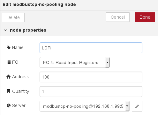Click the Done button
The width and height of the screenshot is (158, 115).
coord(145,17)
